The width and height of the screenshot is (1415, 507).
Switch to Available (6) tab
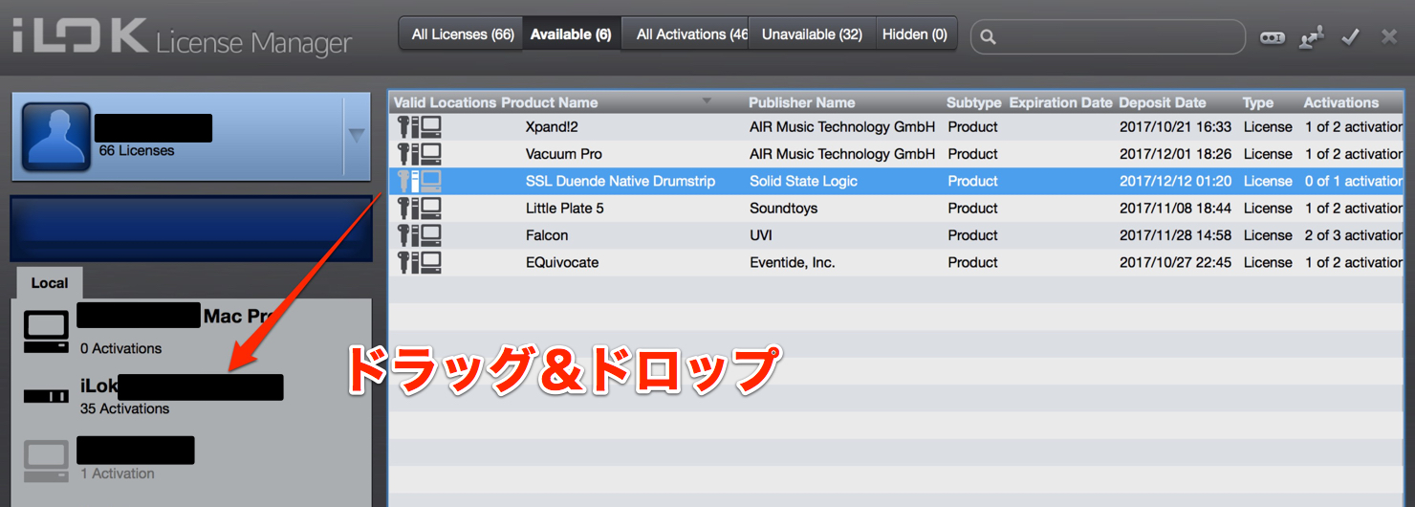pyautogui.click(x=571, y=34)
